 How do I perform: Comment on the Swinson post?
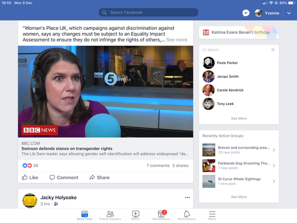point(64,177)
